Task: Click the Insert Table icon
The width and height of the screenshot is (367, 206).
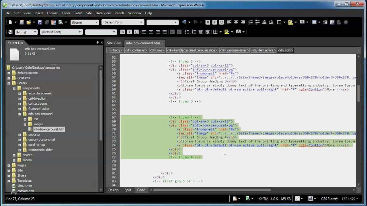Action: (x=314, y=22)
